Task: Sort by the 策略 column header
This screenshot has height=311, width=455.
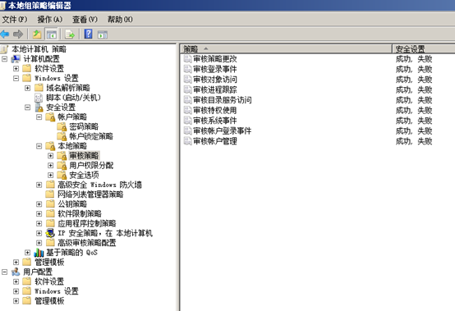Action: click(286, 48)
